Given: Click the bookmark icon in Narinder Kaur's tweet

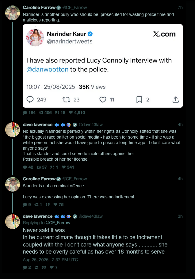Looking at the screenshot, I should (x=139, y=100).
